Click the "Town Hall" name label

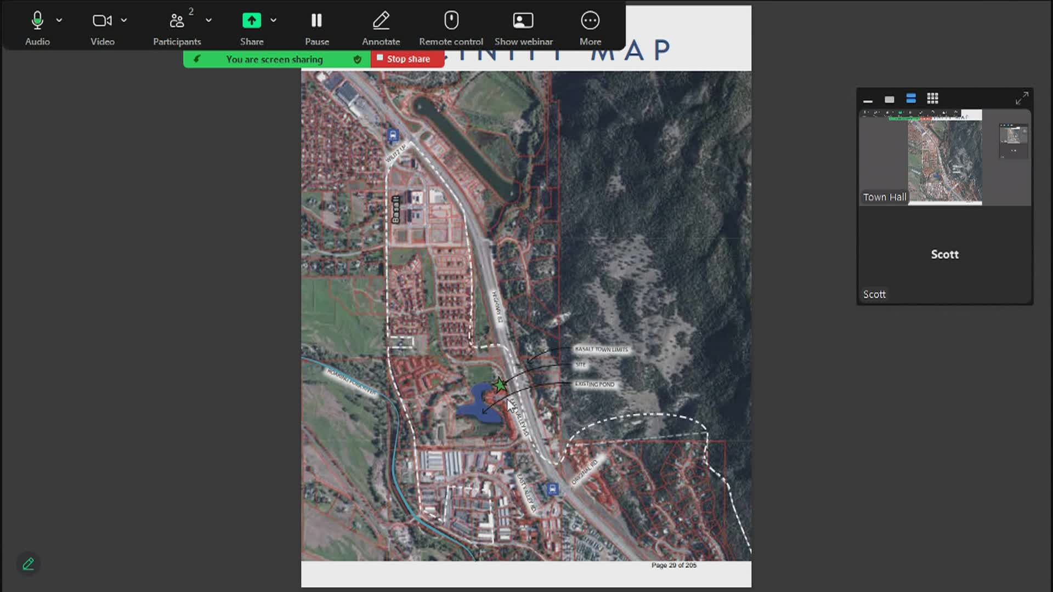[884, 197]
